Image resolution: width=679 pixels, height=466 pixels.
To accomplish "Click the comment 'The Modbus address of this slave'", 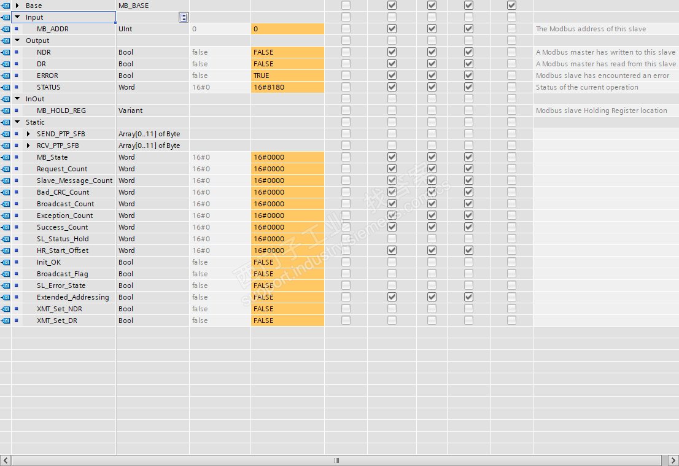I will [591, 29].
